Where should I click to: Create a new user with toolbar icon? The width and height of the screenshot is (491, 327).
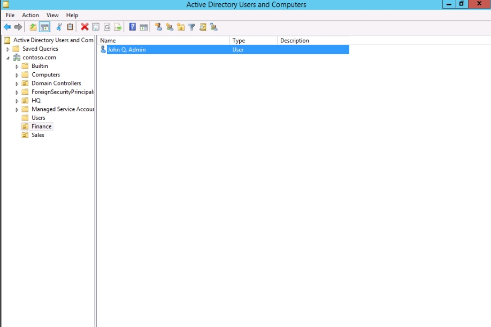(158, 27)
